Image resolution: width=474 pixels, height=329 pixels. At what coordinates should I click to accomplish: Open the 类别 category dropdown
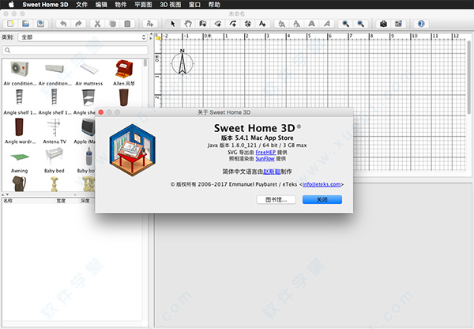[83, 37]
